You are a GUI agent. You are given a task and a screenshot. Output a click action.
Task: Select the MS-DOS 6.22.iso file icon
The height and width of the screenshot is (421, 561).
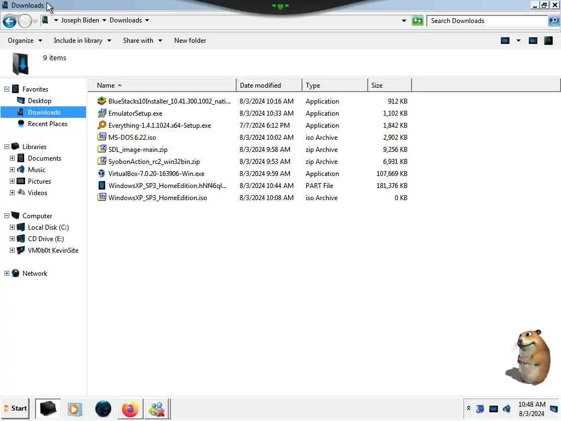click(x=102, y=137)
